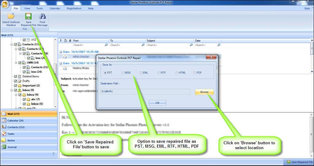Viewport: 314px width, 166px height.
Task: Uncheck the XYZ folder checkbox
Action: [24, 40]
